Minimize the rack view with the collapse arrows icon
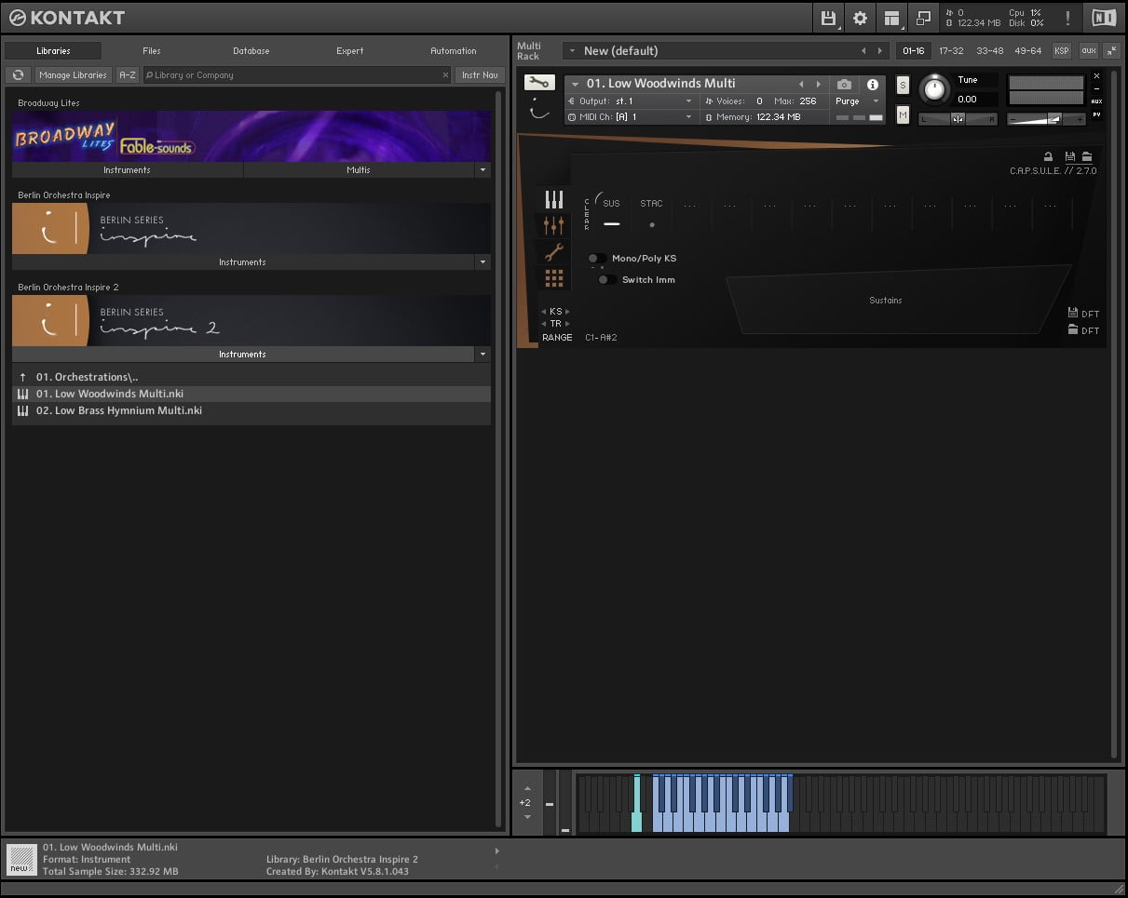 pos(1111,51)
